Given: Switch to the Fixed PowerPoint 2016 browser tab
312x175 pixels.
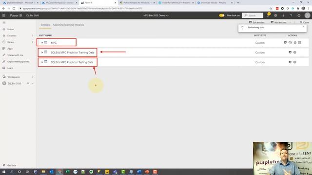Looking at the screenshot, I should 175,3.
